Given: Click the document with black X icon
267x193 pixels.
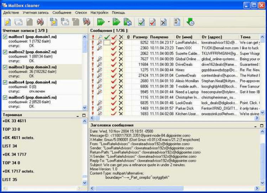Looking at the screenshot, I should click(163, 22).
